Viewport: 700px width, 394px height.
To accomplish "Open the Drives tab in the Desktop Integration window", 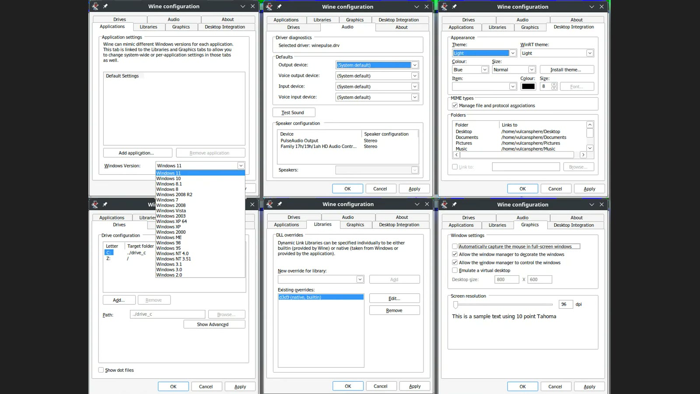I will point(469,20).
